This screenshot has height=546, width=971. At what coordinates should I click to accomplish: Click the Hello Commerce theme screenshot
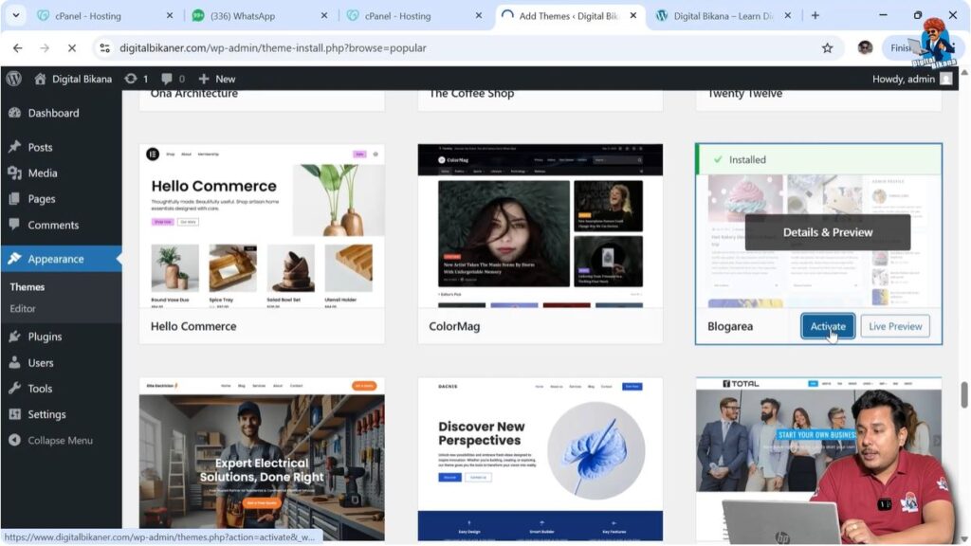[x=262, y=226]
